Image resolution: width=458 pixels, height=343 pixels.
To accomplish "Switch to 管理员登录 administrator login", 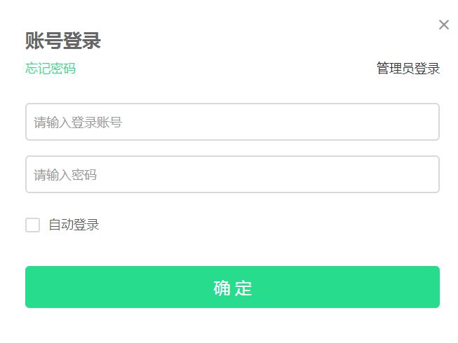I will [408, 69].
